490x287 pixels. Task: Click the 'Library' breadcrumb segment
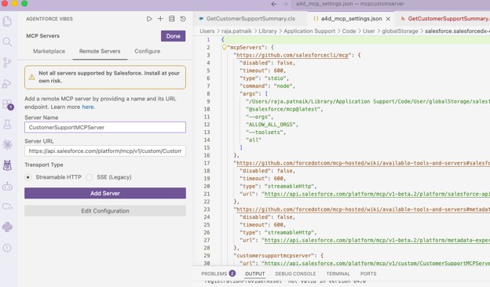[x=268, y=31]
